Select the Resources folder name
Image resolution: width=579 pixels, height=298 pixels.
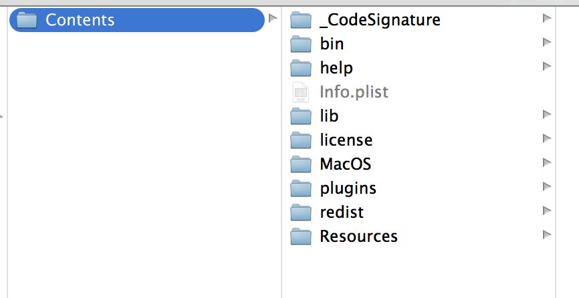(358, 237)
